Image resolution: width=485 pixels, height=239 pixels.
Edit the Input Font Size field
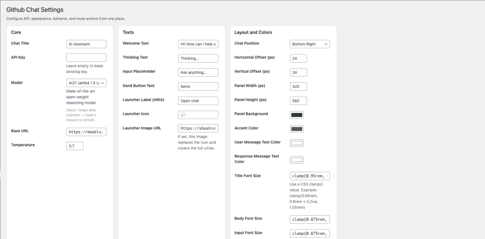pos(310,233)
